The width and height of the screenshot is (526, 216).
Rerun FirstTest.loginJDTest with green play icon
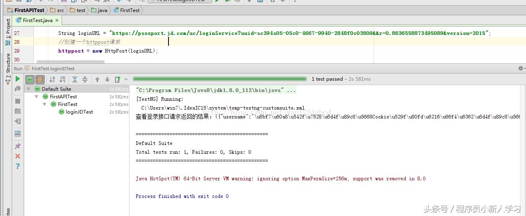point(17,79)
